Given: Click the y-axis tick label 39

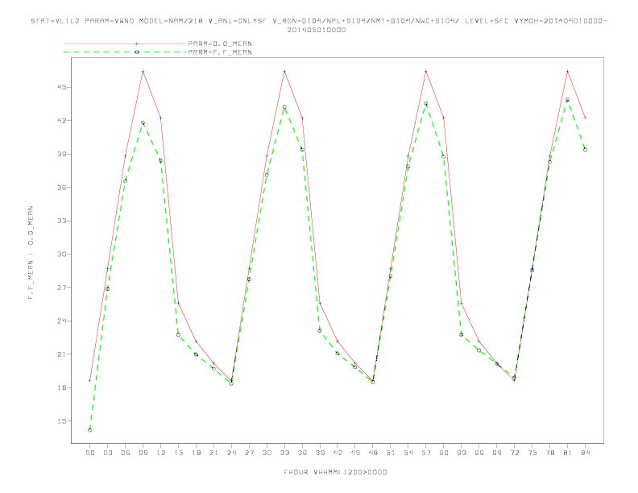Looking at the screenshot, I should [62, 154].
